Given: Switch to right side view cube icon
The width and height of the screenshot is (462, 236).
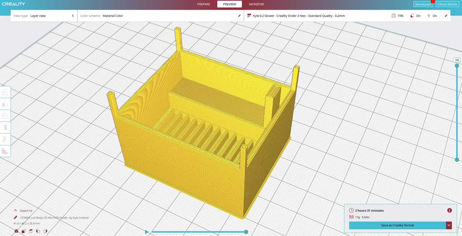Looking at the screenshot, I should (45, 231).
